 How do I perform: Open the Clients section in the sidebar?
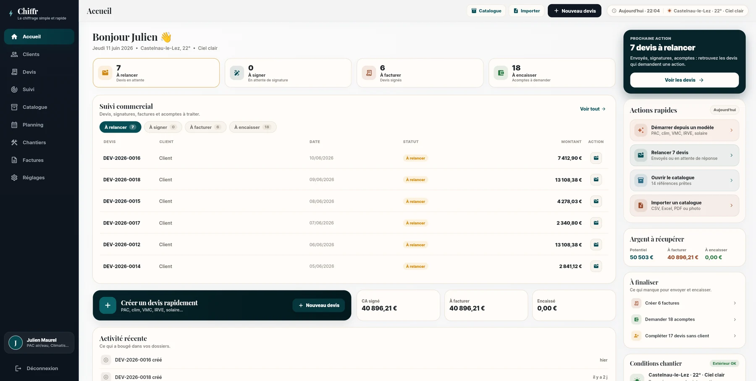click(39, 54)
